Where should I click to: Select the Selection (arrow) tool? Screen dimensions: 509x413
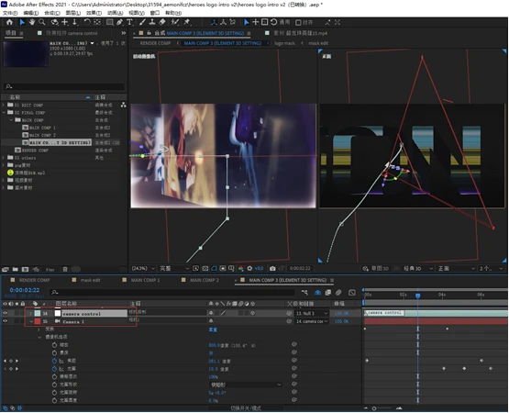[22, 22]
